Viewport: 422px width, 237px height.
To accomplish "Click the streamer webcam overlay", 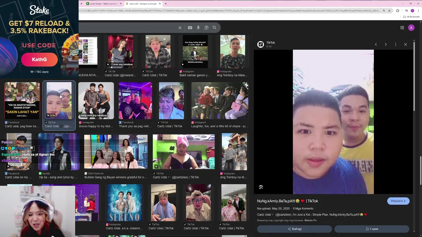I will (37, 211).
